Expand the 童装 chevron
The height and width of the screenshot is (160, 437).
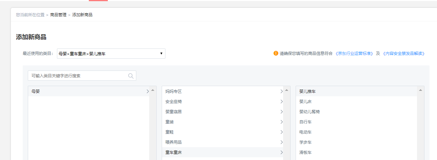click(x=281, y=122)
